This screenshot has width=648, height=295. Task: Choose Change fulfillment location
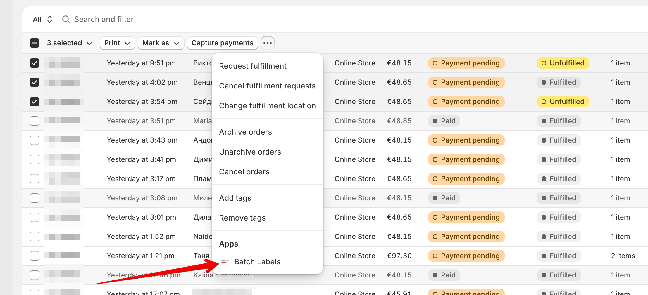(x=267, y=106)
